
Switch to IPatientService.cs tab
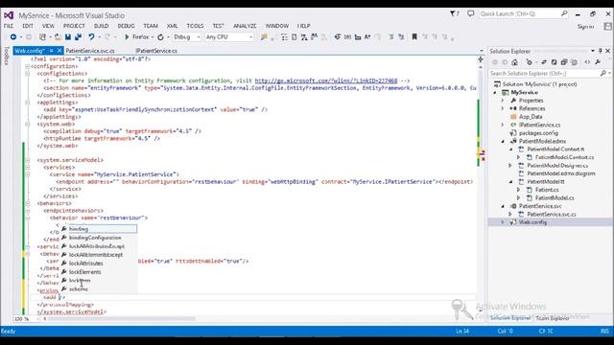pos(156,51)
